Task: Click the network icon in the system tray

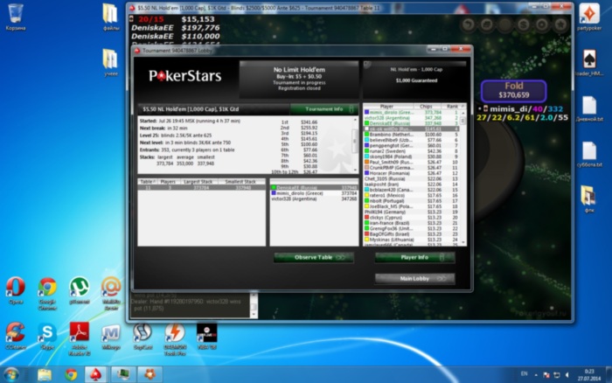Action: 557,375
